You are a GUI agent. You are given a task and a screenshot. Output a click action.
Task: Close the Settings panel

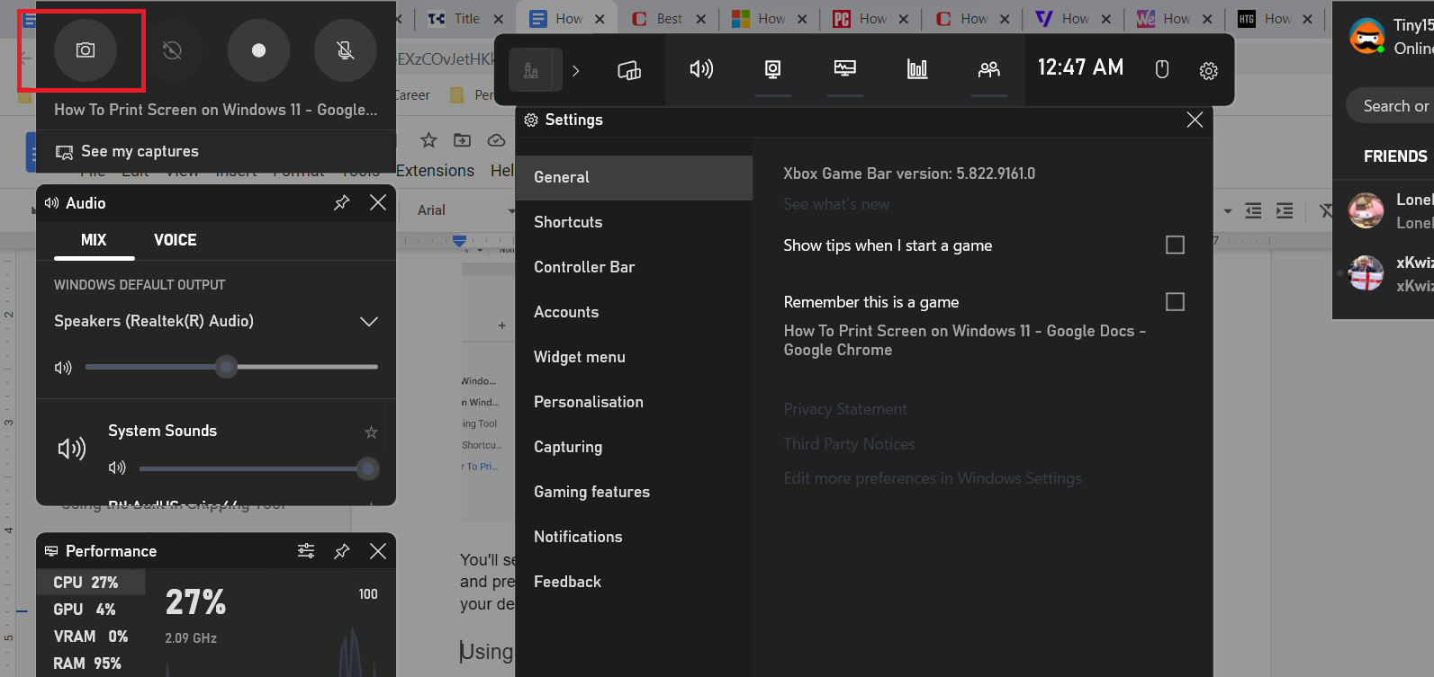(x=1195, y=120)
